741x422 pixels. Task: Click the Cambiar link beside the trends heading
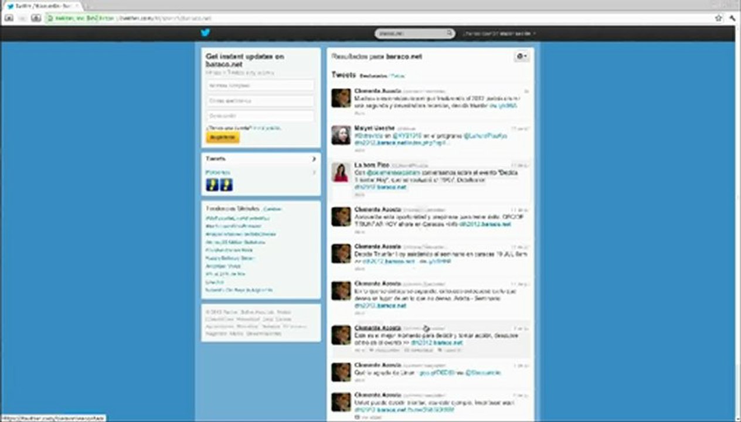[273, 209]
